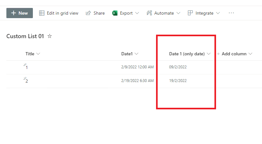This screenshot has width=262, height=144.
Task: Open Edit in grid view
Action: (59, 13)
